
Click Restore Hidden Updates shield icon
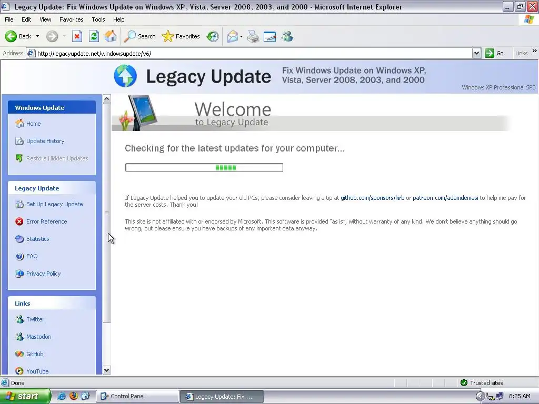click(19, 158)
